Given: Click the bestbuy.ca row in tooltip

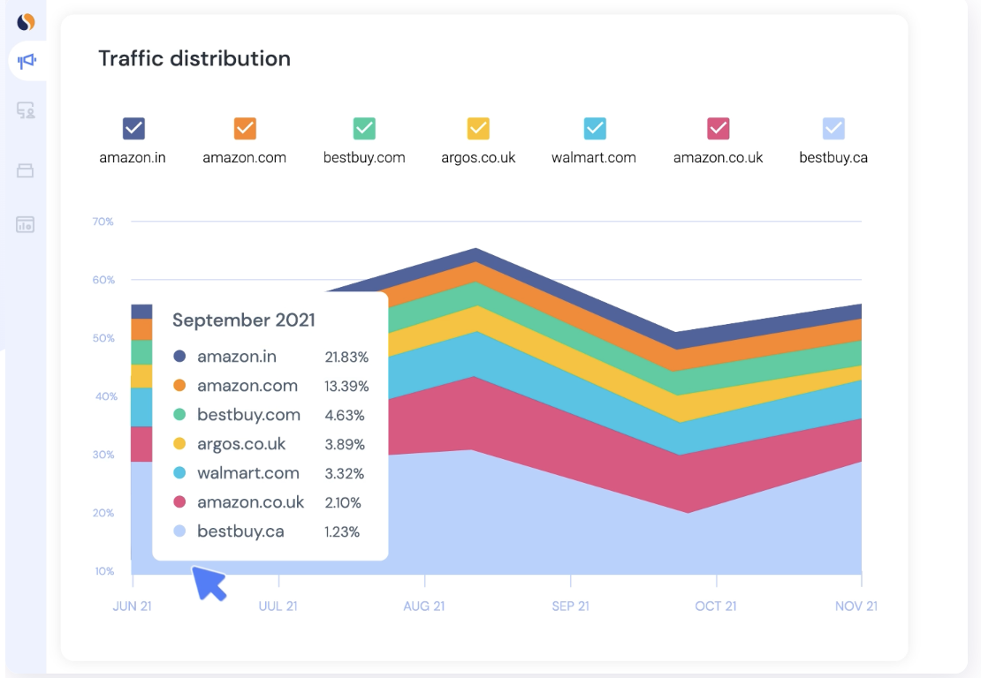Looking at the screenshot, I should pos(240,531).
